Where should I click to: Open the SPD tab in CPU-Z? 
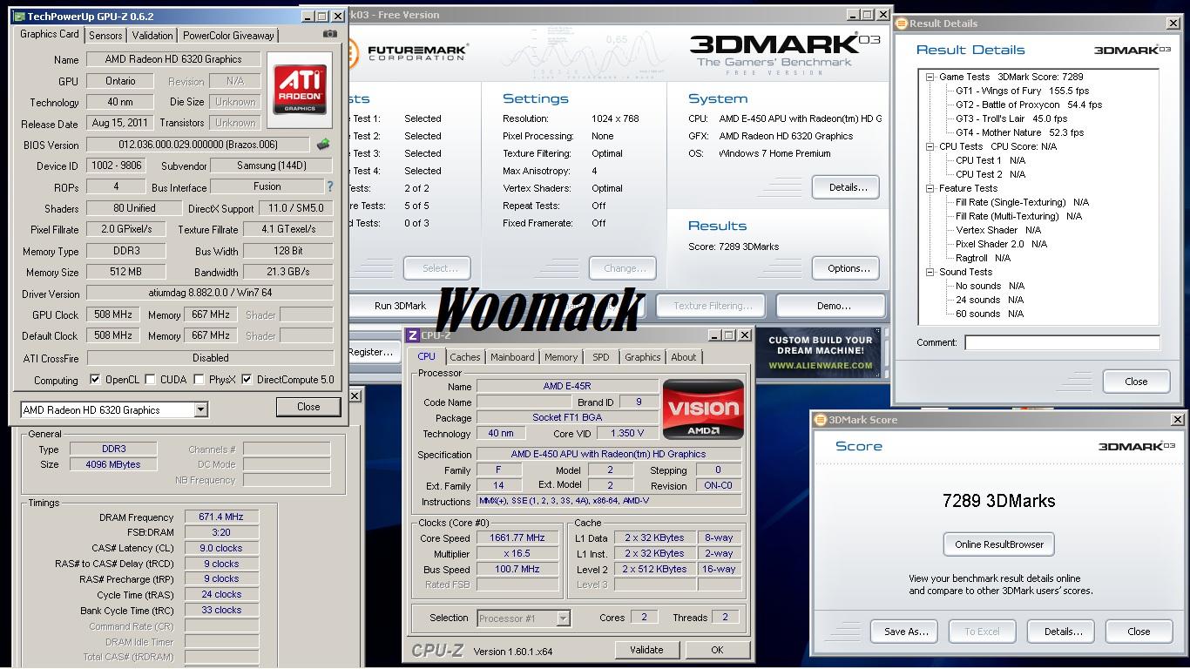[x=601, y=357]
